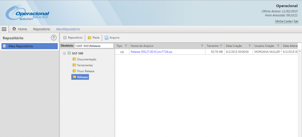Click the Arquivo file toolbar button
Image resolution: width=302 pixels, height=137 pixels.
point(112,38)
